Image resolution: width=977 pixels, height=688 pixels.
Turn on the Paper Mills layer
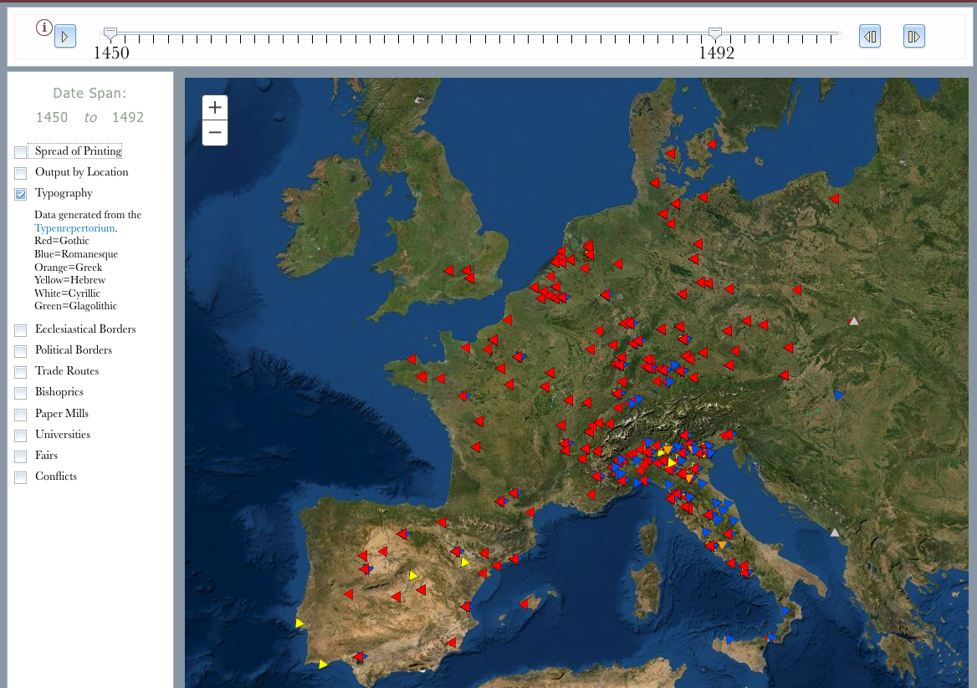tap(21, 415)
